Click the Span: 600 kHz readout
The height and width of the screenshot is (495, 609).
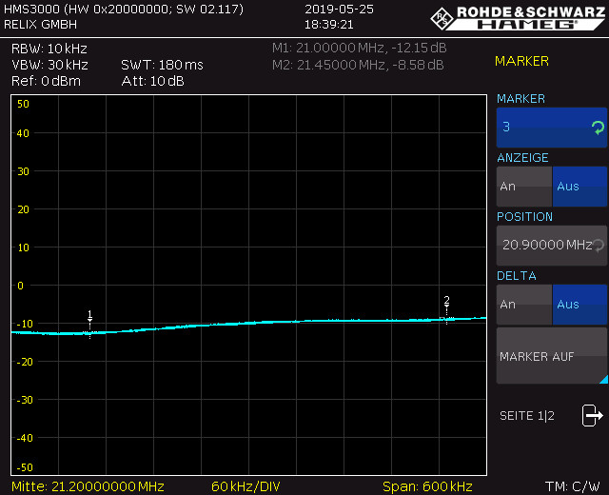click(x=427, y=486)
